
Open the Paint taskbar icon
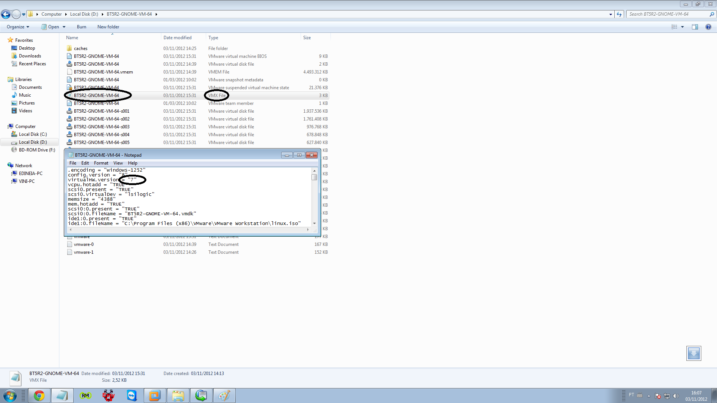coord(224,396)
